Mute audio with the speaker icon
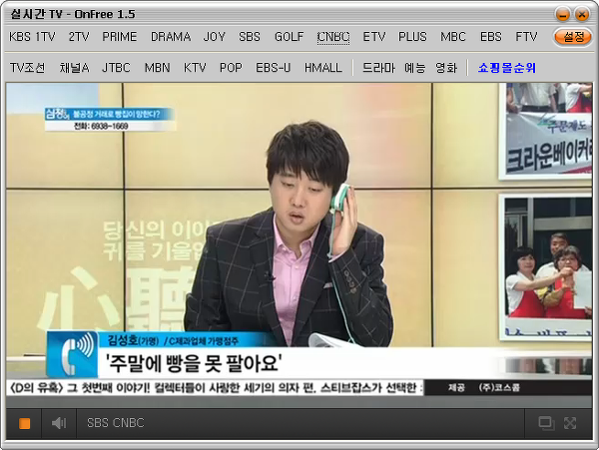 (59, 423)
